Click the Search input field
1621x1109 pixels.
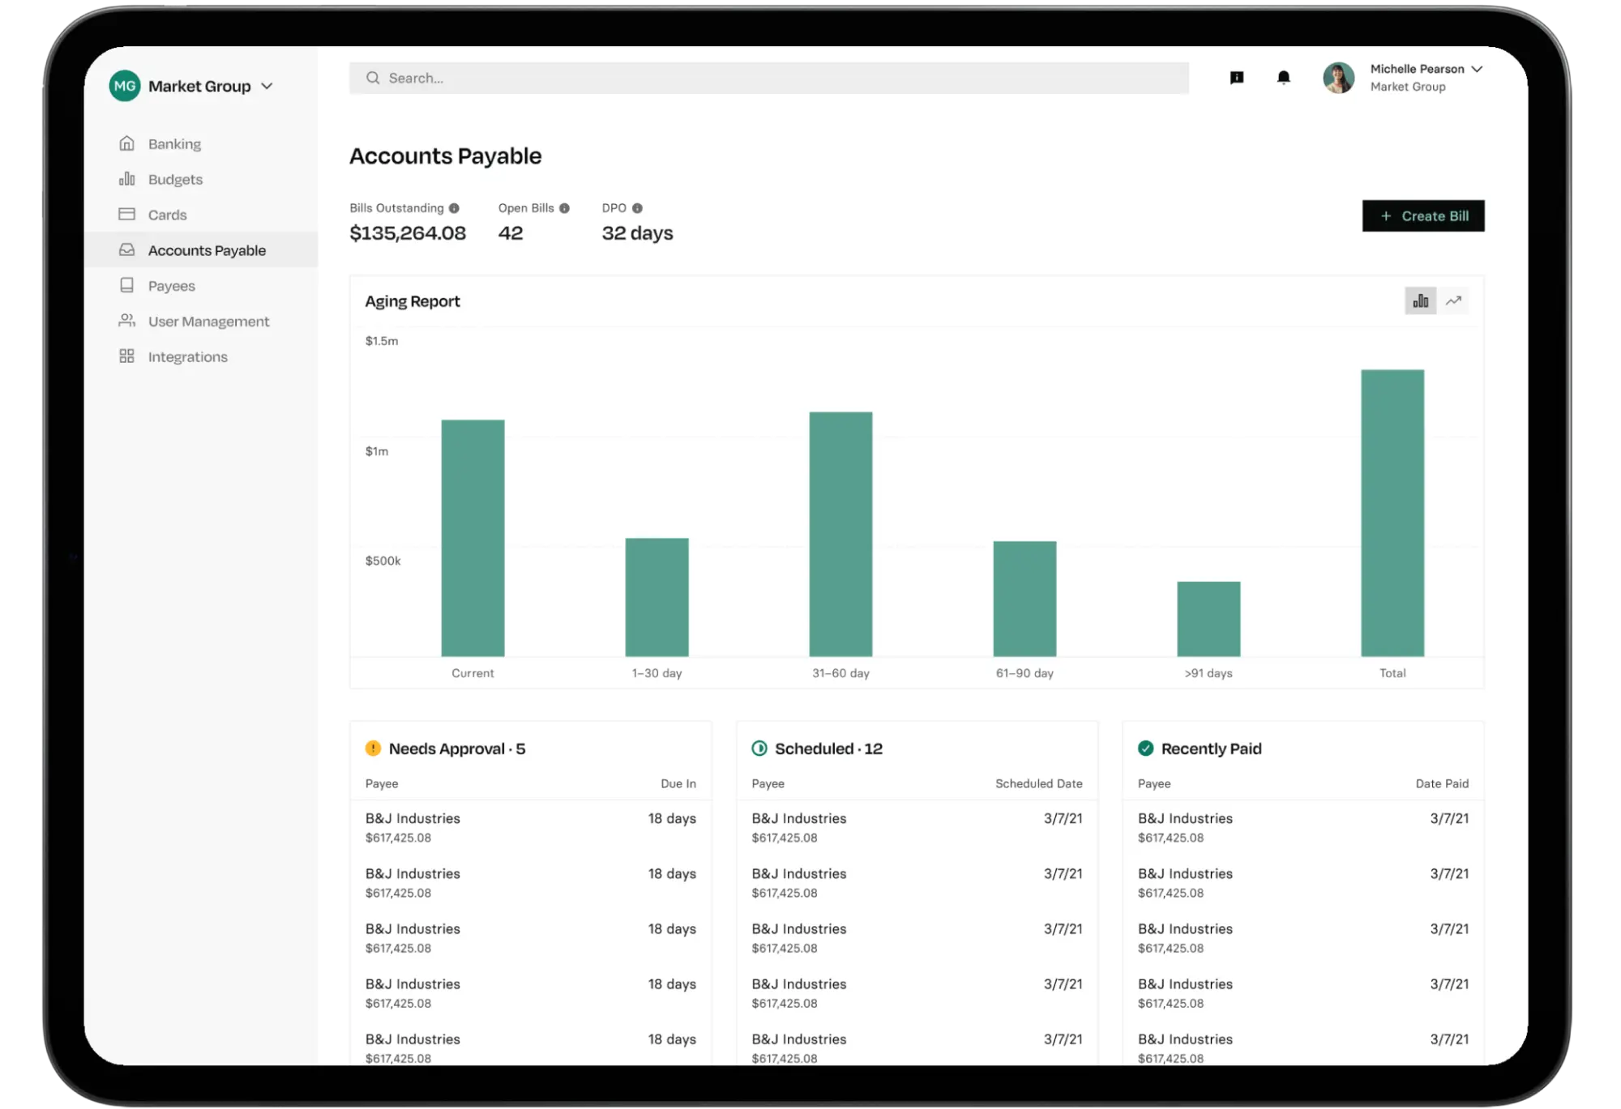pyautogui.click(x=768, y=79)
